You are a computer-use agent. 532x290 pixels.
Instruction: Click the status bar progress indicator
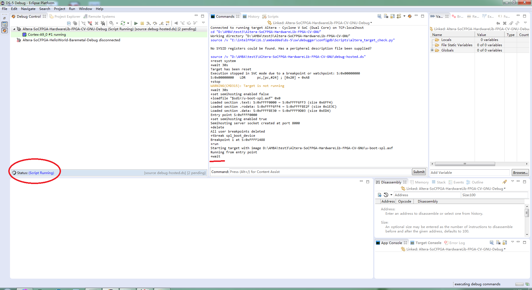click(519, 284)
